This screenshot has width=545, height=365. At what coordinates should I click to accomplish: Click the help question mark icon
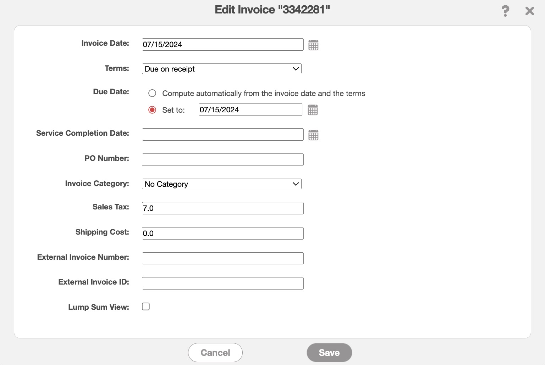click(x=505, y=11)
